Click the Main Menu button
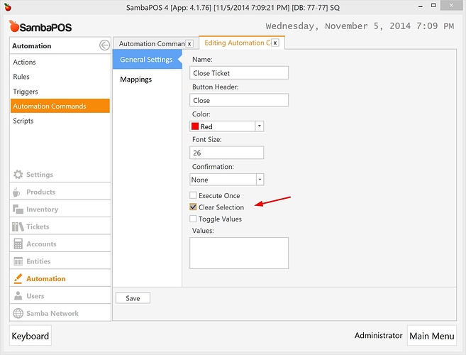The image size is (466, 355). tap(431, 336)
